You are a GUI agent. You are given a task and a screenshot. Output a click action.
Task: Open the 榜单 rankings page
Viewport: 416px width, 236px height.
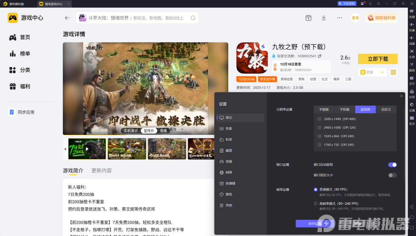pyautogui.click(x=20, y=54)
